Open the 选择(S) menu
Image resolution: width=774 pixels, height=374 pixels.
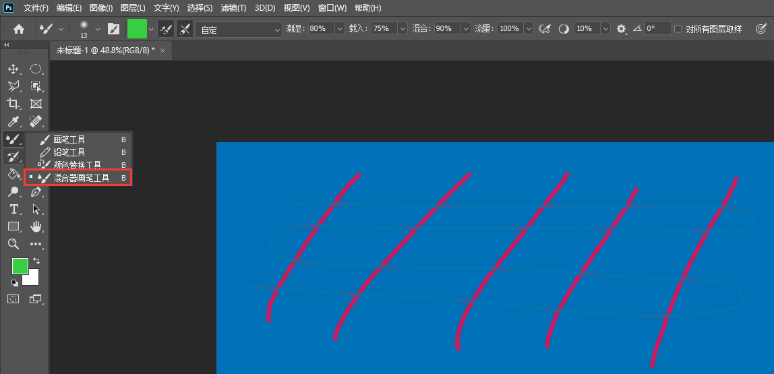200,8
